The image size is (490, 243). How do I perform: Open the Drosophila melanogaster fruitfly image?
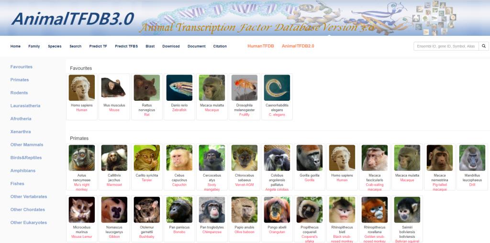pos(245,88)
